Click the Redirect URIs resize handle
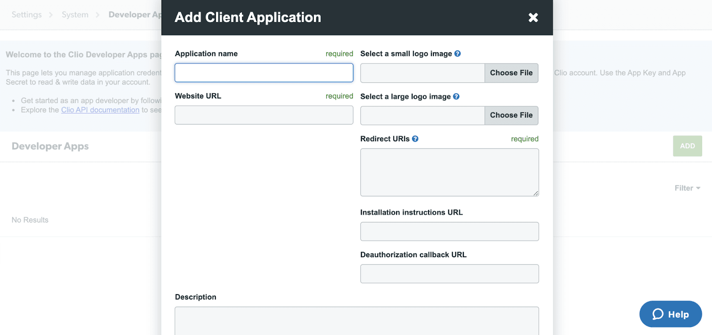Screen dimensions: 712x335 point(536,193)
